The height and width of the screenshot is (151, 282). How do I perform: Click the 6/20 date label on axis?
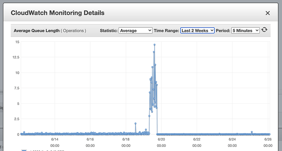click(161, 139)
